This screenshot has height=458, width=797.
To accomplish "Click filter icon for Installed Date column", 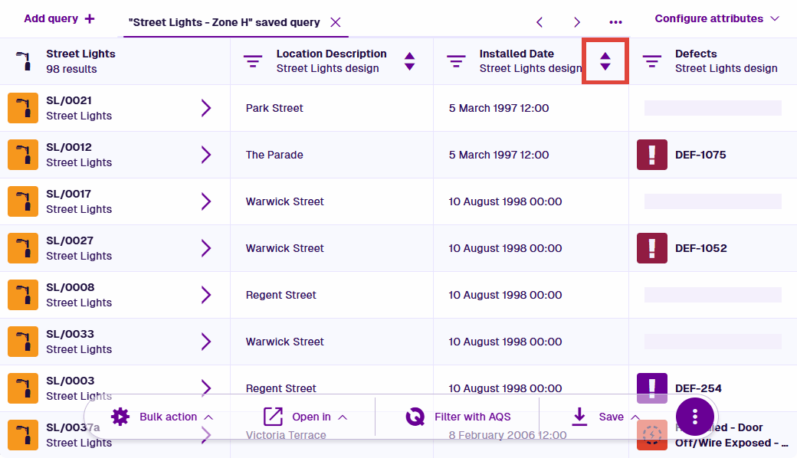I will coord(456,61).
